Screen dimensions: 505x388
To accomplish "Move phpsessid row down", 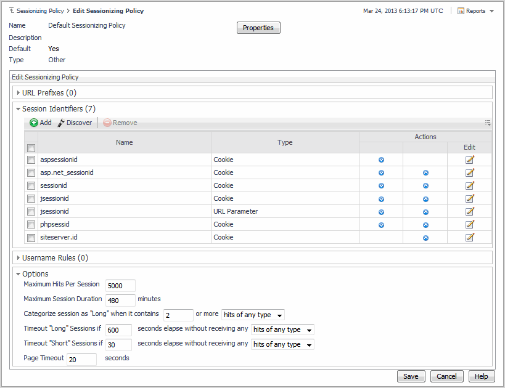I will (x=381, y=225).
